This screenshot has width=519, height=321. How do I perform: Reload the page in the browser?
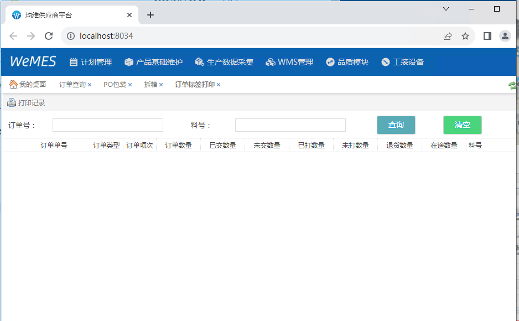[x=49, y=36]
